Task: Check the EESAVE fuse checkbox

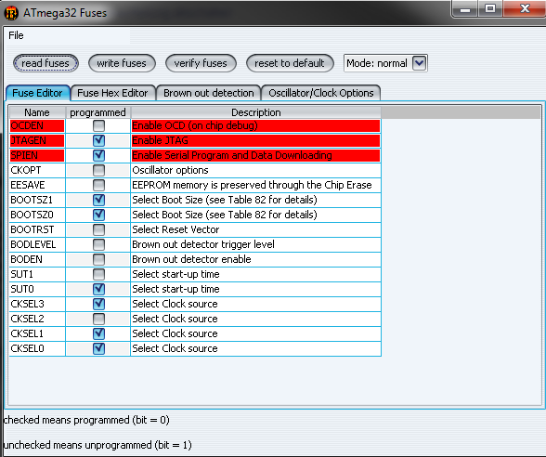Action: click(x=98, y=185)
